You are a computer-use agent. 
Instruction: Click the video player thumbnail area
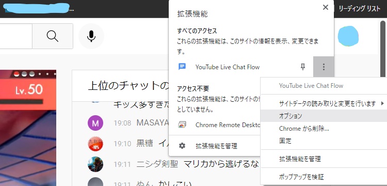28,128
